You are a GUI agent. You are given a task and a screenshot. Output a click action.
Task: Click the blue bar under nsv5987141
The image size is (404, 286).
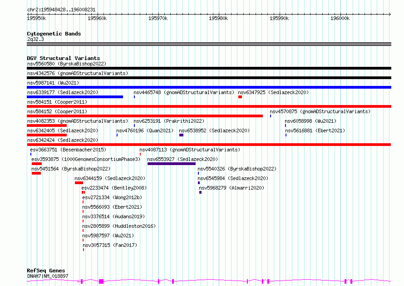[x=209, y=87]
